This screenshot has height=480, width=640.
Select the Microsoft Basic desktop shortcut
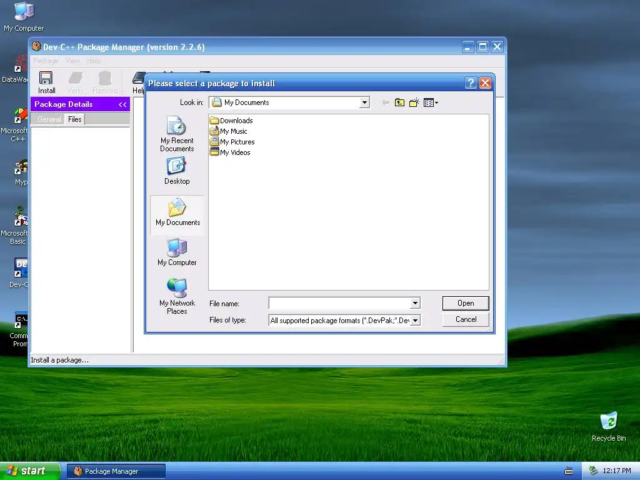15,225
